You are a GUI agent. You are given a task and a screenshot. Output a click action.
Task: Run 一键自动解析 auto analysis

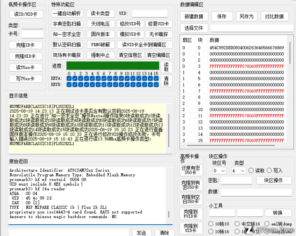point(67,13)
